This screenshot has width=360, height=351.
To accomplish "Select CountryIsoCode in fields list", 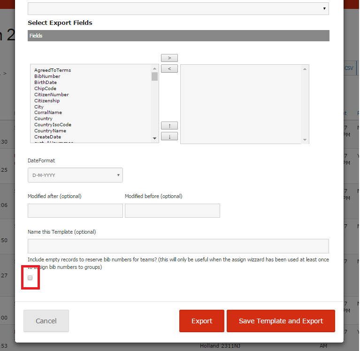I will click(x=53, y=125).
